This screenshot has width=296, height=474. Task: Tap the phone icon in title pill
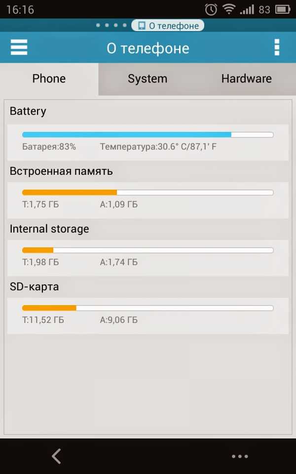142,26
